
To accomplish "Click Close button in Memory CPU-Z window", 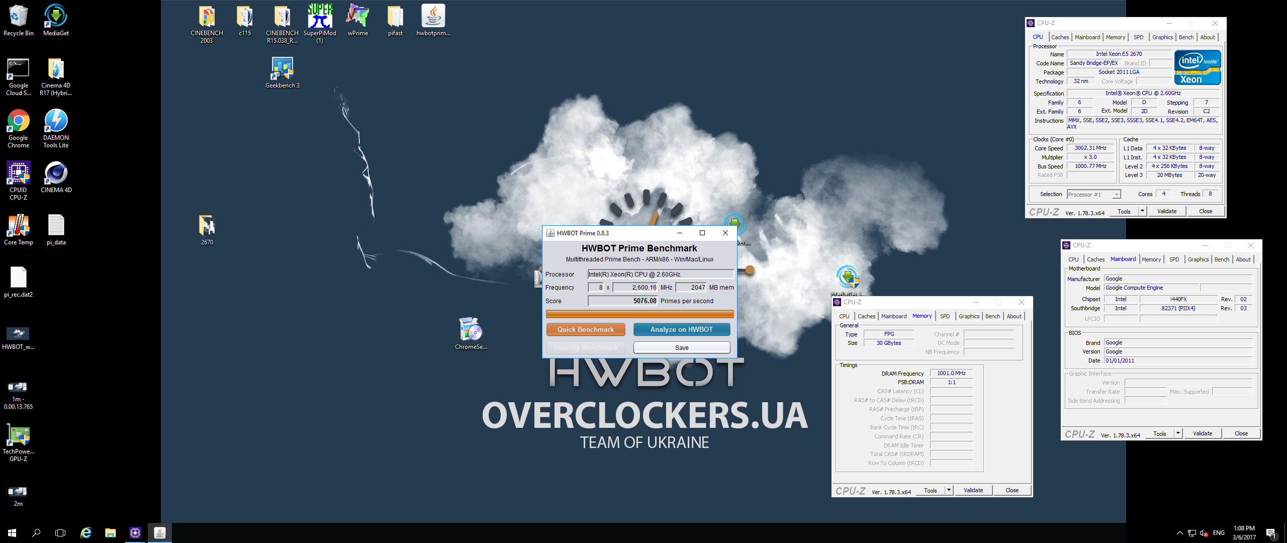I will click(x=1012, y=490).
